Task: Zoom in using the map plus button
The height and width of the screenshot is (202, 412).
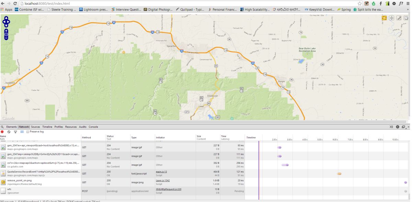Action: point(6,31)
